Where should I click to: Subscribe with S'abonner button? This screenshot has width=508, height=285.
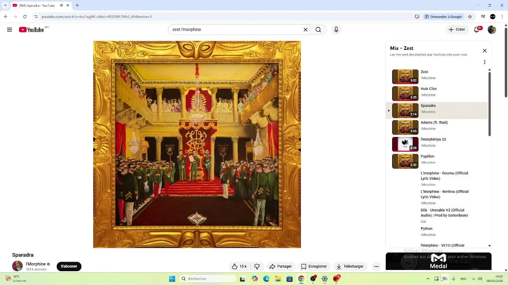[69, 266]
